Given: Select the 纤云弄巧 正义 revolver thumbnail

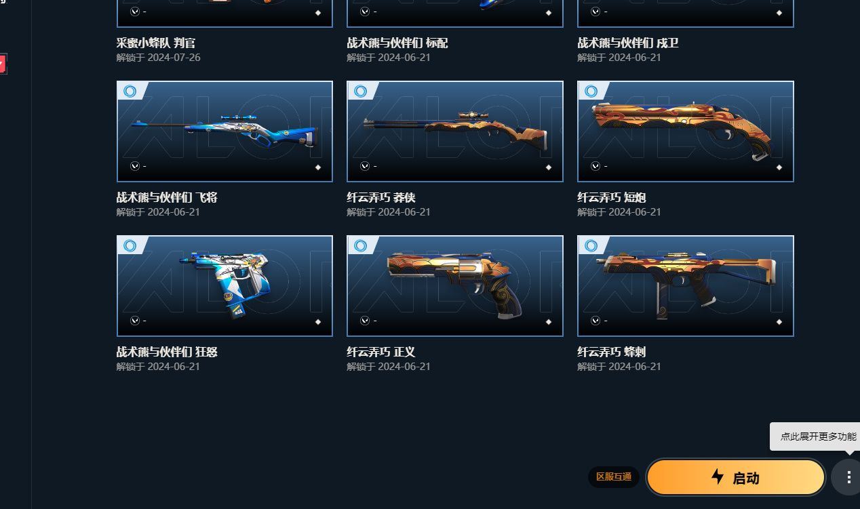Looking at the screenshot, I should [455, 286].
